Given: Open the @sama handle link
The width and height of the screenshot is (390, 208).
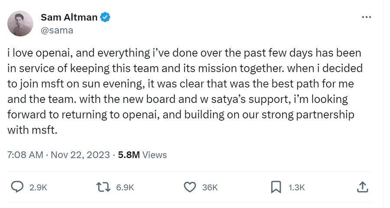Looking at the screenshot, I should 57,30.
